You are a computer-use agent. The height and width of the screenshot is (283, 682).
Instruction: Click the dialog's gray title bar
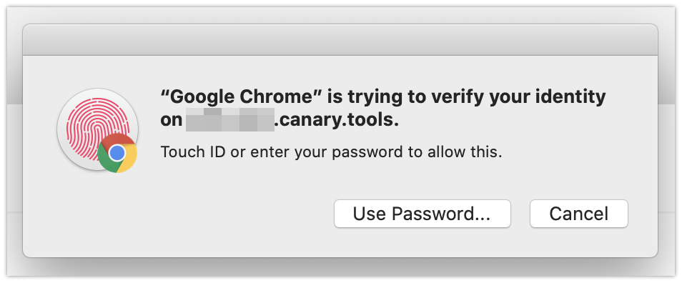[340, 40]
